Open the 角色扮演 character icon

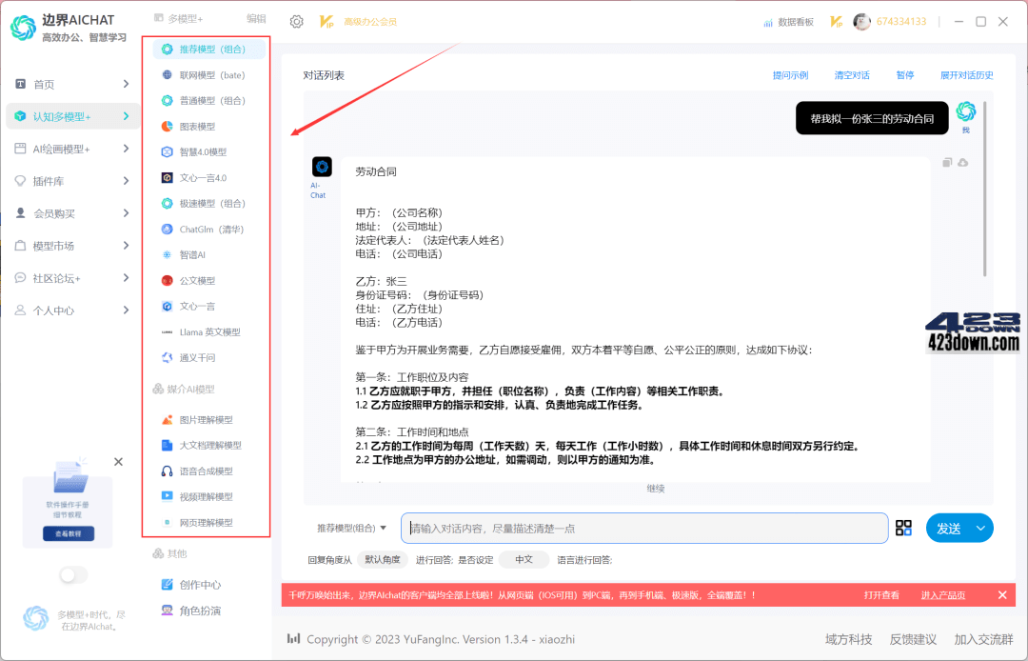[168, 610]
